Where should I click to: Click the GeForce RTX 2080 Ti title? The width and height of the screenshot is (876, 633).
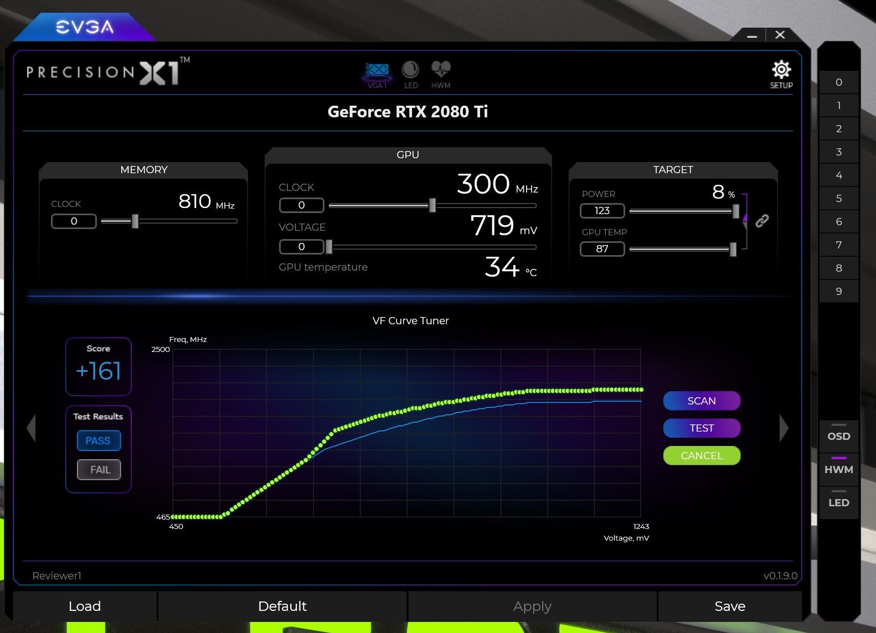point(408,112)
